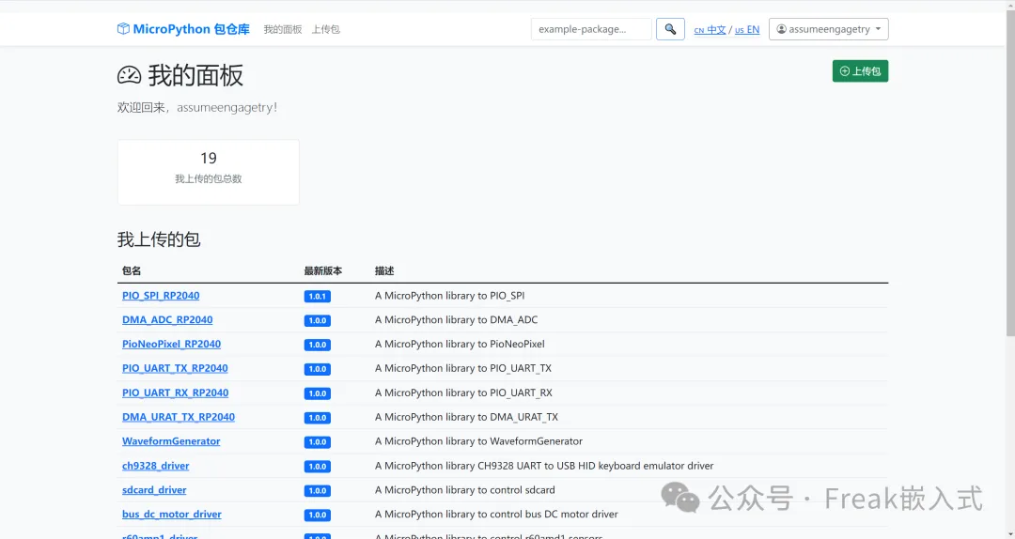Click the 1.0.0 badge for DMA_ADC_RP2040

click(318, 320)
